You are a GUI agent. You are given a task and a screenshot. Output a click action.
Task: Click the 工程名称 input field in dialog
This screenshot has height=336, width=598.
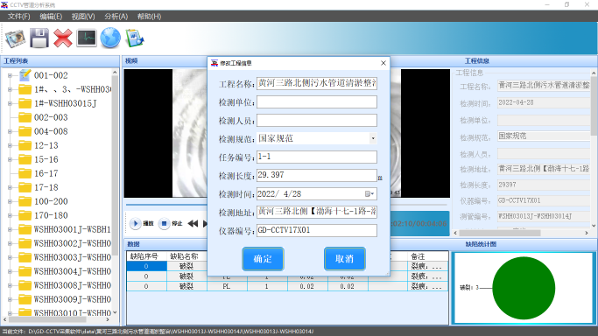tap(317, 83)
